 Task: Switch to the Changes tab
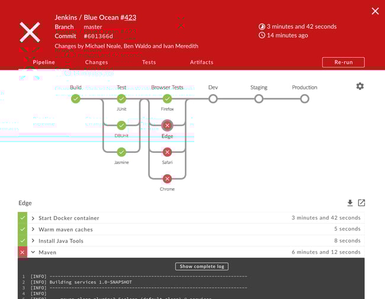point(96,62)
